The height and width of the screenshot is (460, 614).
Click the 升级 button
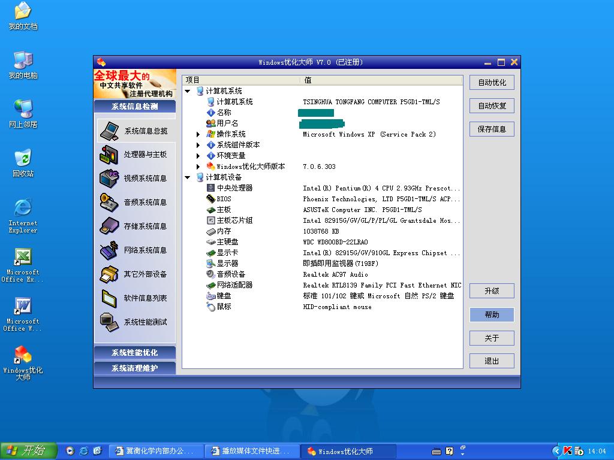pos(492,291)
